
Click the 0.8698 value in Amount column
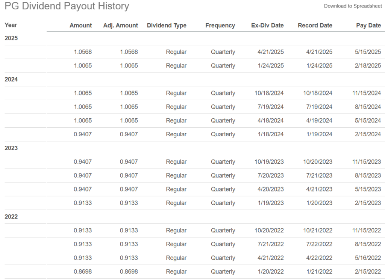83,271
